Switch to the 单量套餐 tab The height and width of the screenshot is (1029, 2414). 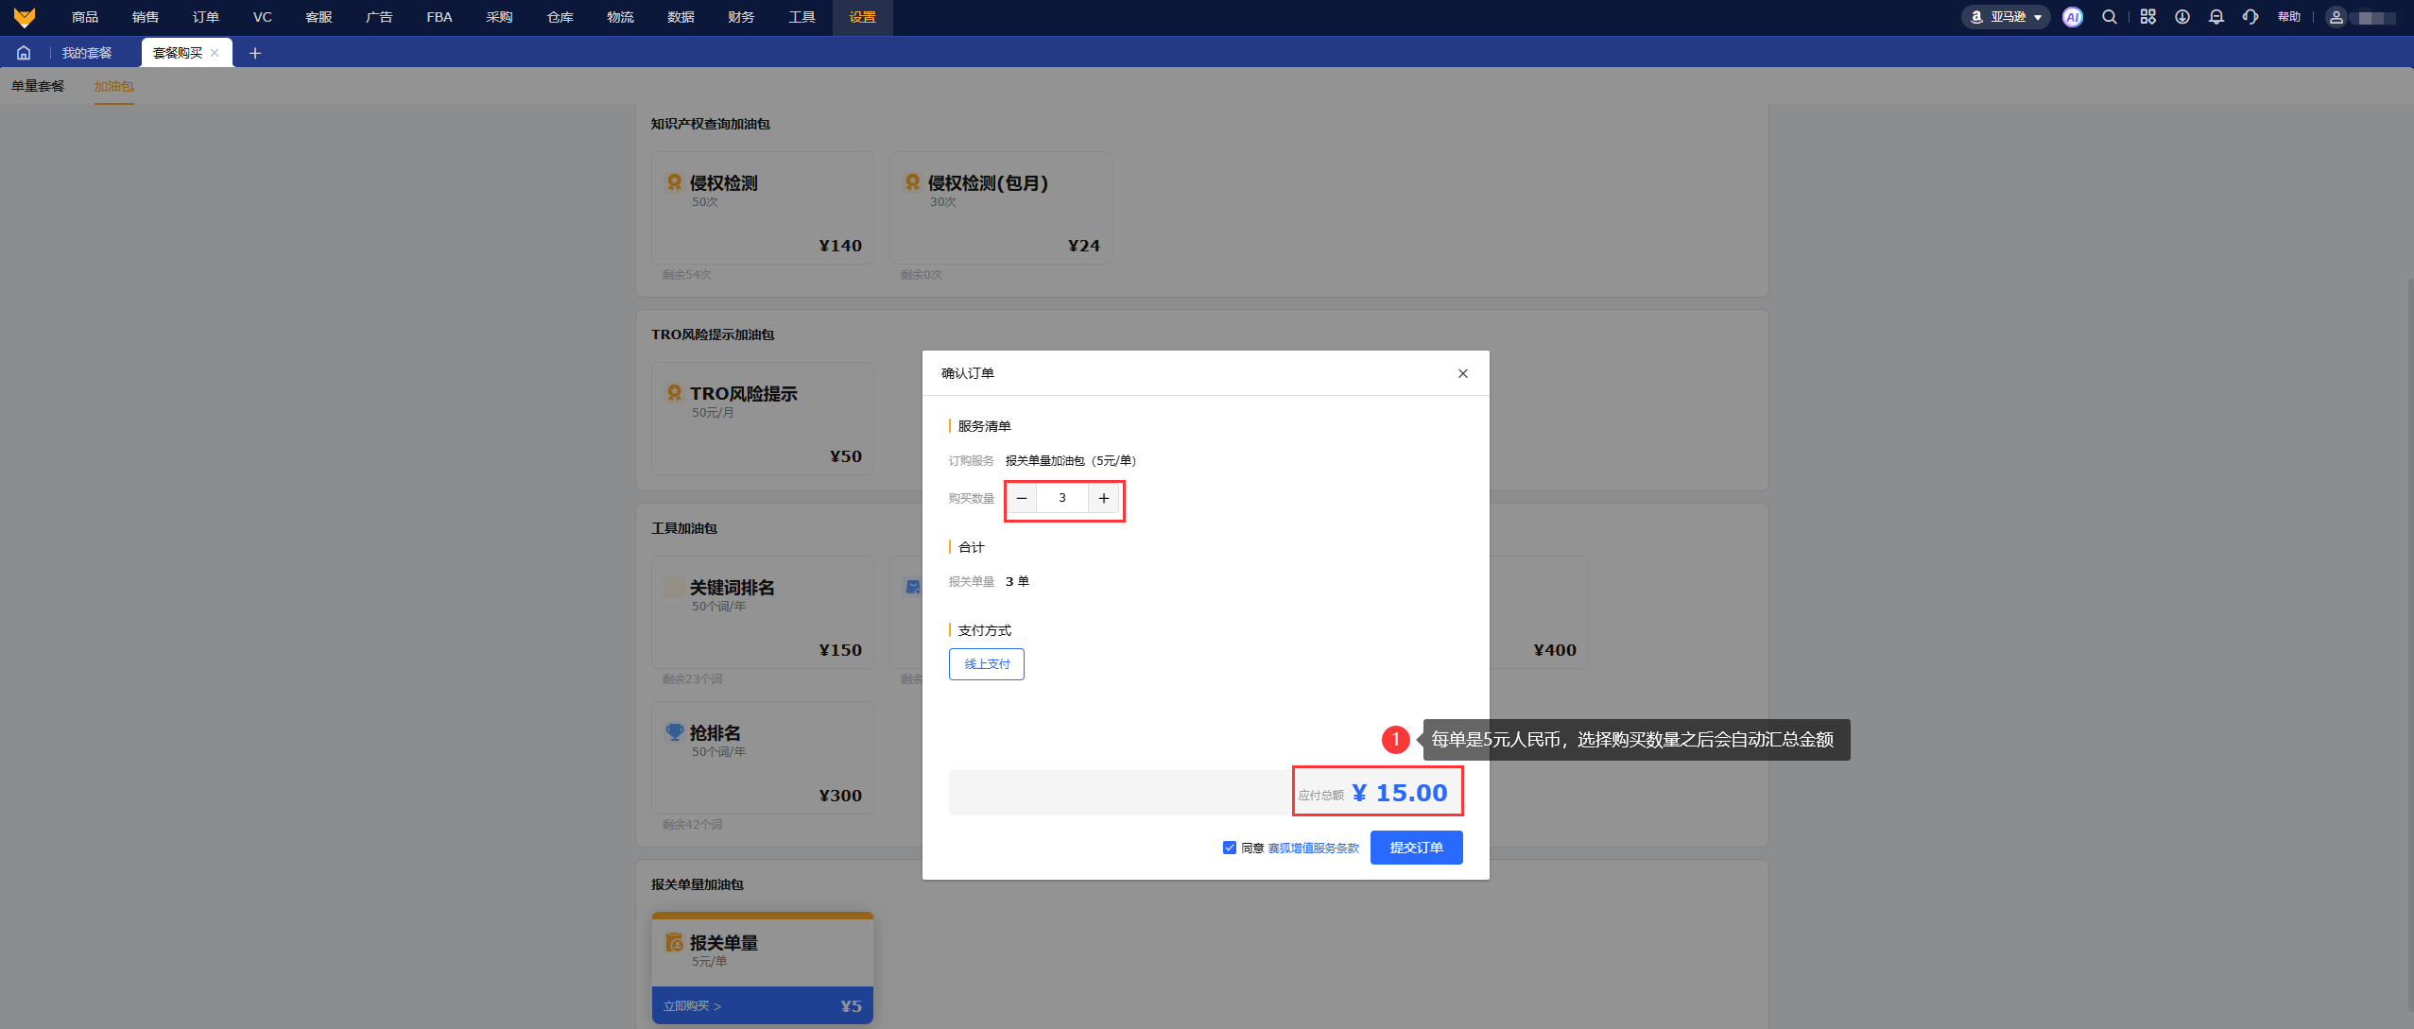(x=38, y=86)
